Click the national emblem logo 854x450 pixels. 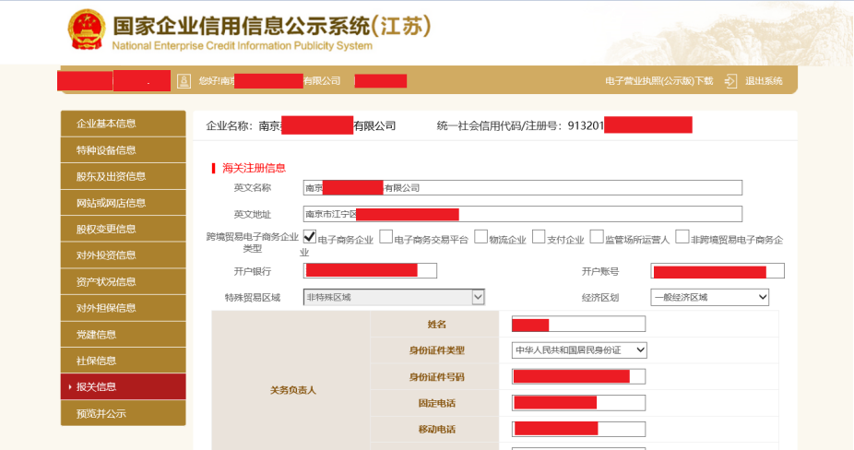point(86,30)
